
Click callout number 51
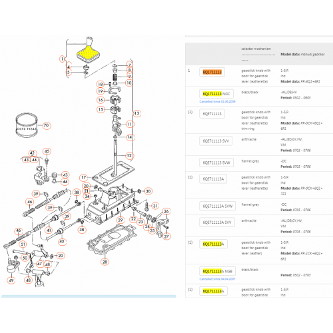[23, 244]
